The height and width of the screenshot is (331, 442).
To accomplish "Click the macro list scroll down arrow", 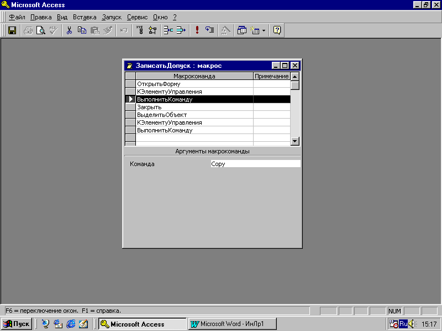I will pos(295,141).
